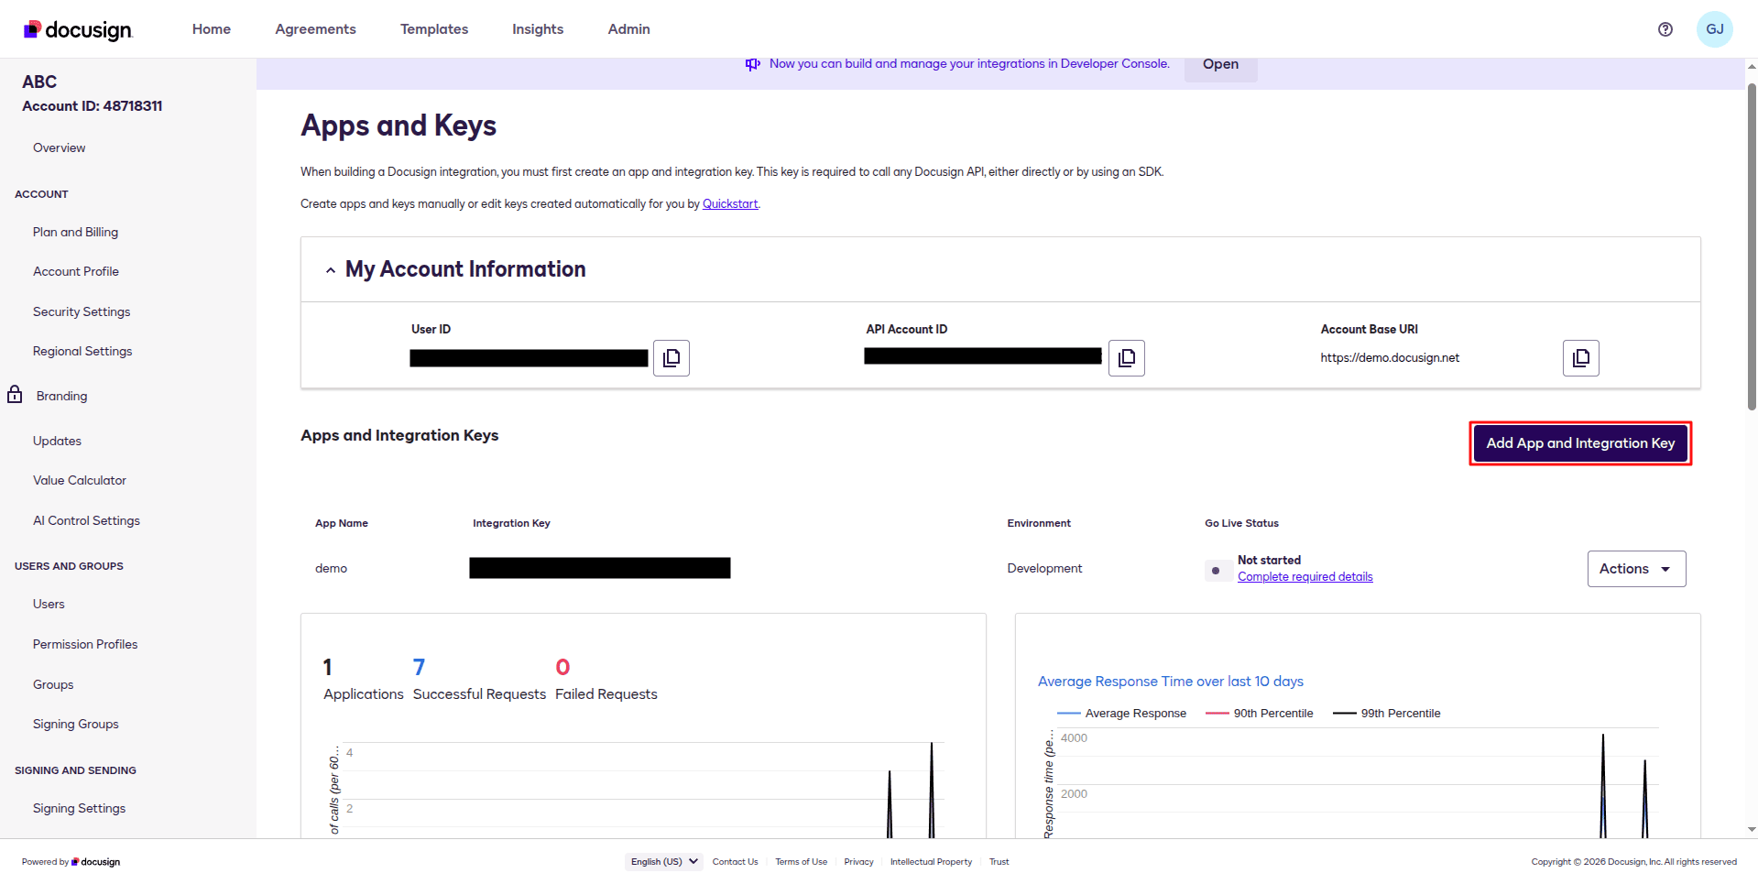Open the English (US) language selector
This screenshot has width=1758, height=884.
[x=664, y=862]
